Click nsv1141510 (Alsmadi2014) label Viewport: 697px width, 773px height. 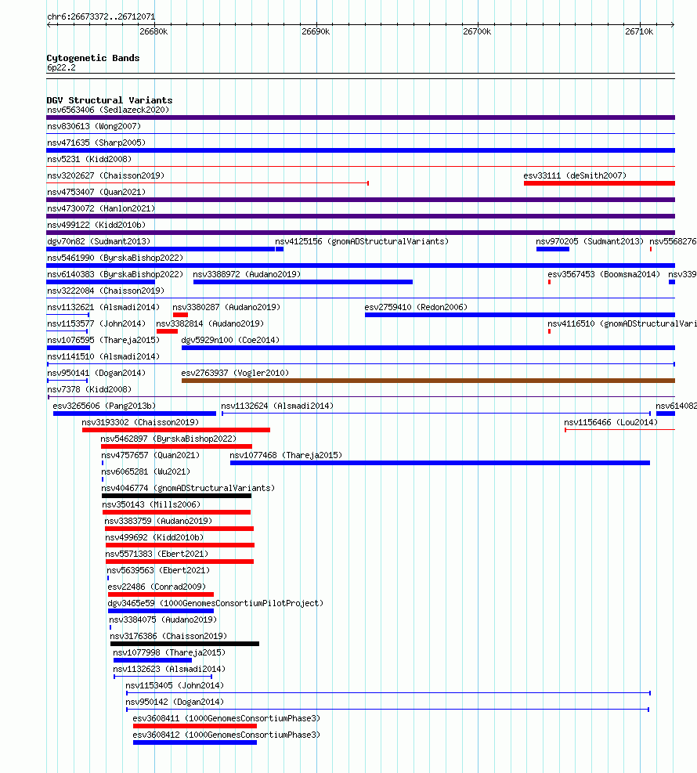[103, 356]
